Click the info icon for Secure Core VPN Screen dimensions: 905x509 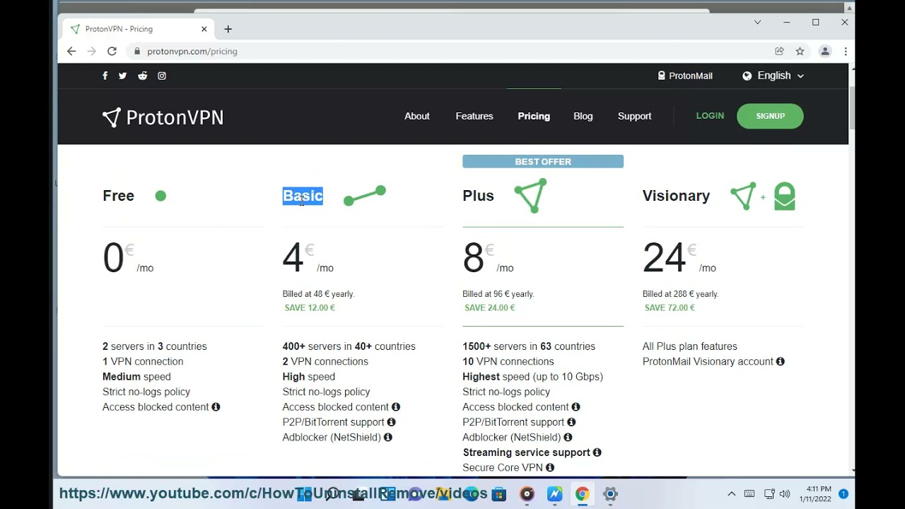(549, 467)
